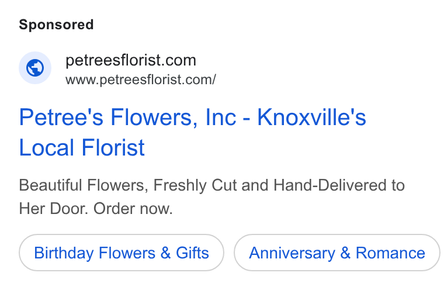This screenshot has height=290, width=444.
Task: Click the word "Florist" in the blue headline
Action: (113, 147)
